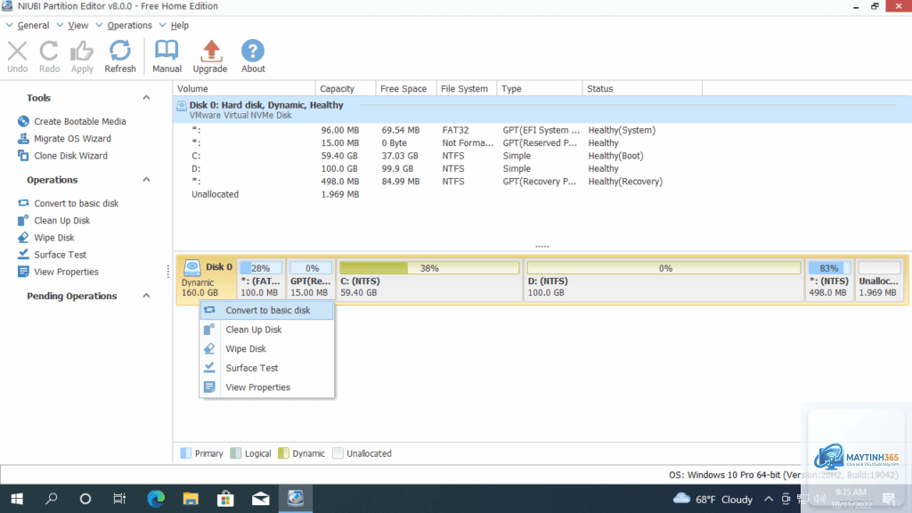Click the Redo toolbar icon
This screenshot has width=912, height=513.
pos(49,51)
